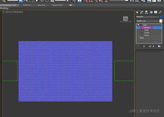Open the [Wireframe] shading menu
164x117 pixels.
coord(18,12)
